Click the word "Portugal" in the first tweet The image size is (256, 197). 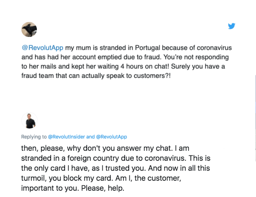(147, 48)
